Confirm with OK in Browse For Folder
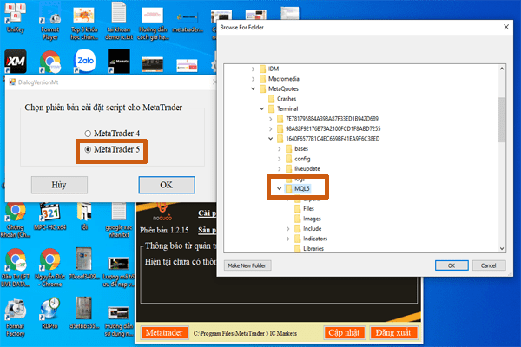The width and height of the screenshot is (521, 347). tap(452, 265)
